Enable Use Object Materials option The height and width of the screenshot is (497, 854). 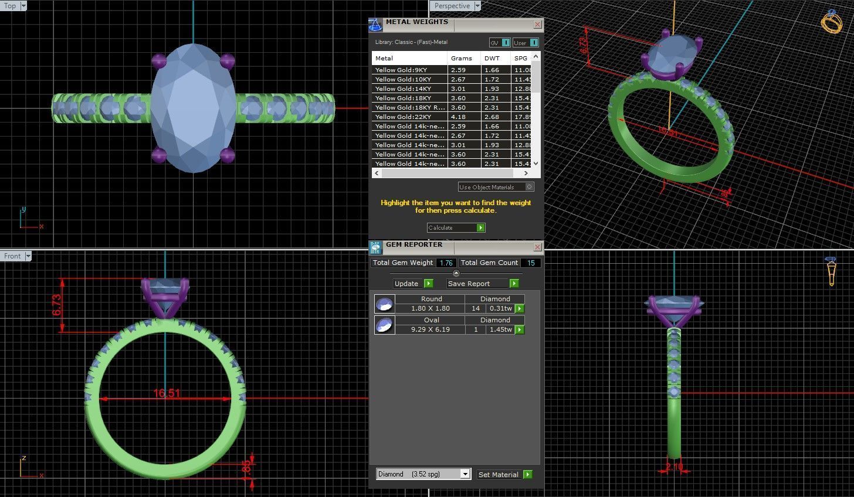(496, 187)
